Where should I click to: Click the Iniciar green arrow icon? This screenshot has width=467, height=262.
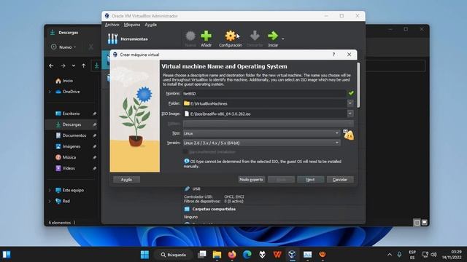click(x=273, y=36)
